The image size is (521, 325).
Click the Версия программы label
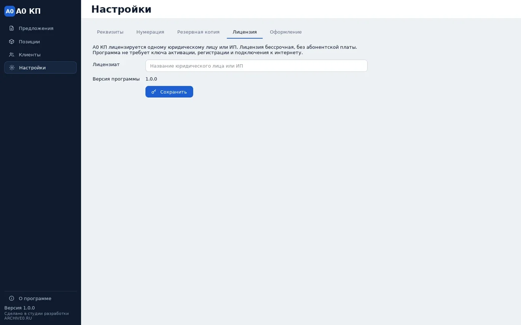coord(116,79)
